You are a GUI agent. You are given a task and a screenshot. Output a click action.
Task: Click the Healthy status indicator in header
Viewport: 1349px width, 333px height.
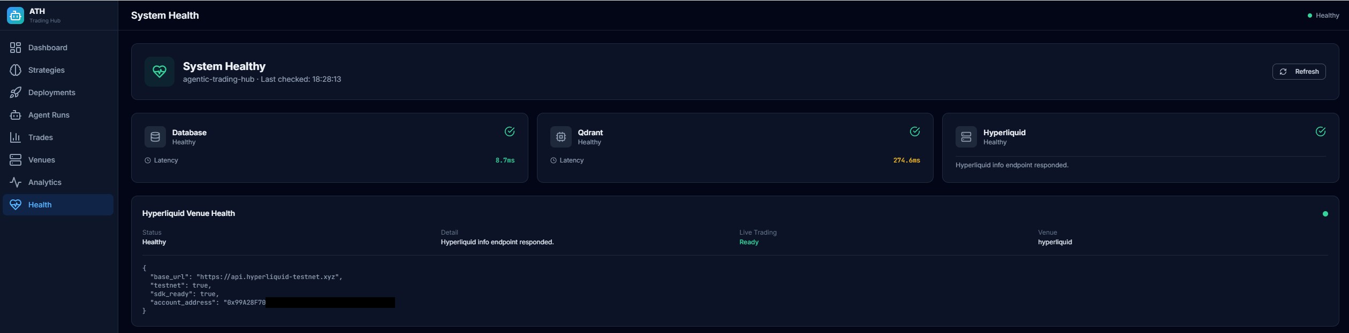click(1323, 16)
